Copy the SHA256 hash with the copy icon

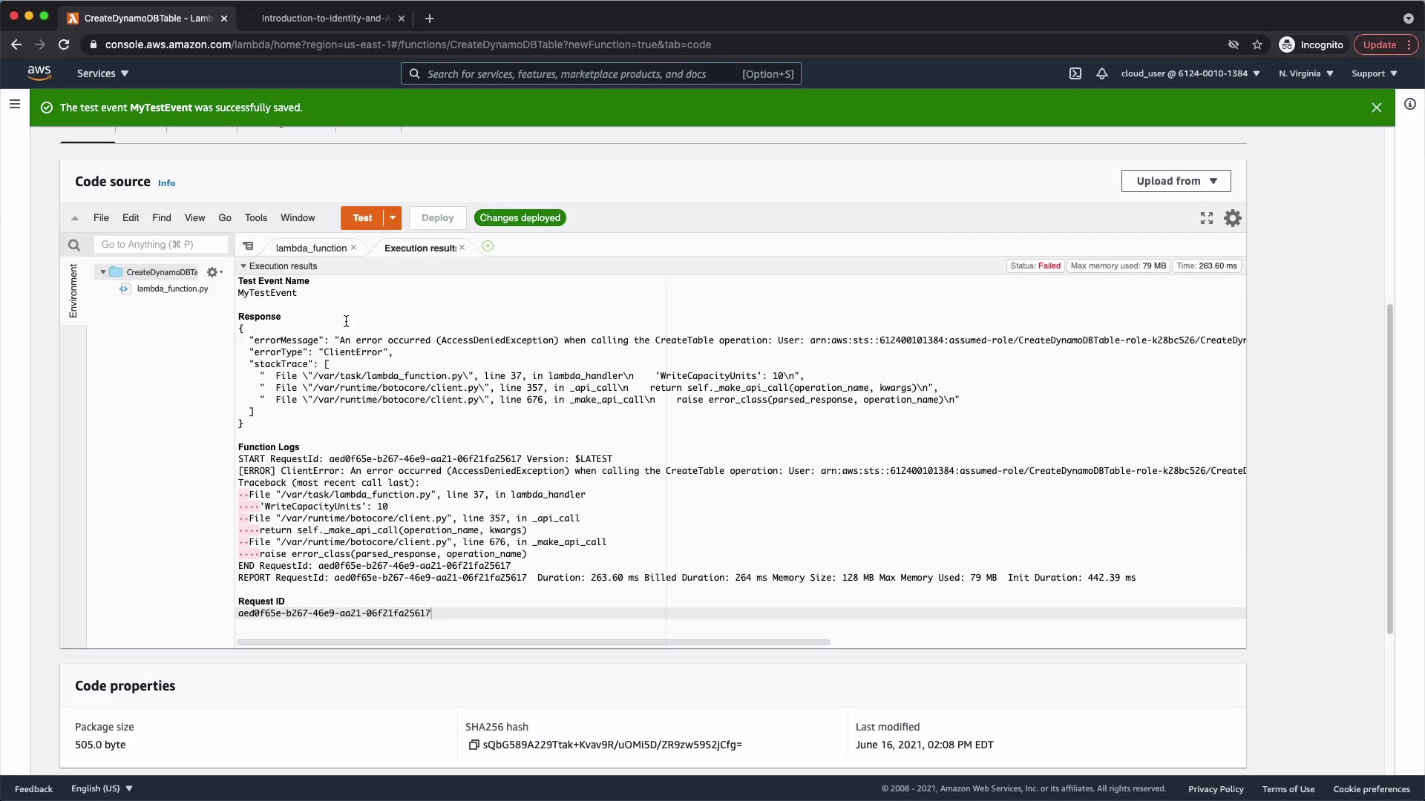(474, 745)
